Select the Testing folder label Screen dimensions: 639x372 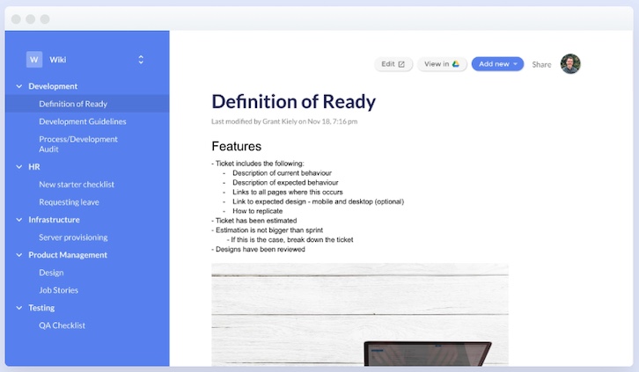41,308
